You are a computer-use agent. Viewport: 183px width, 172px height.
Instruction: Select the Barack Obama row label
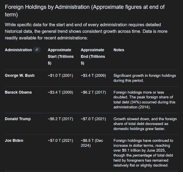click(x=18, y=92)
